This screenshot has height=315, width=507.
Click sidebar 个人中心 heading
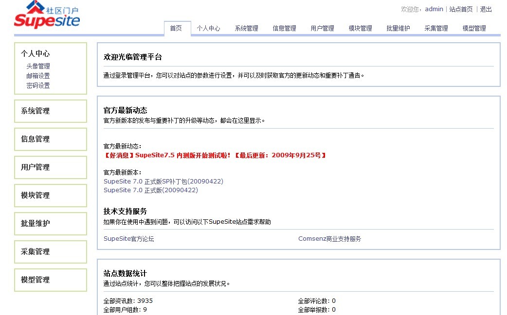(35, 53)
